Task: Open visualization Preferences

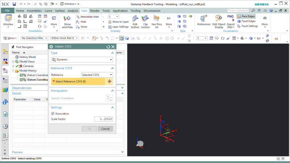Action: click(204, 20)
